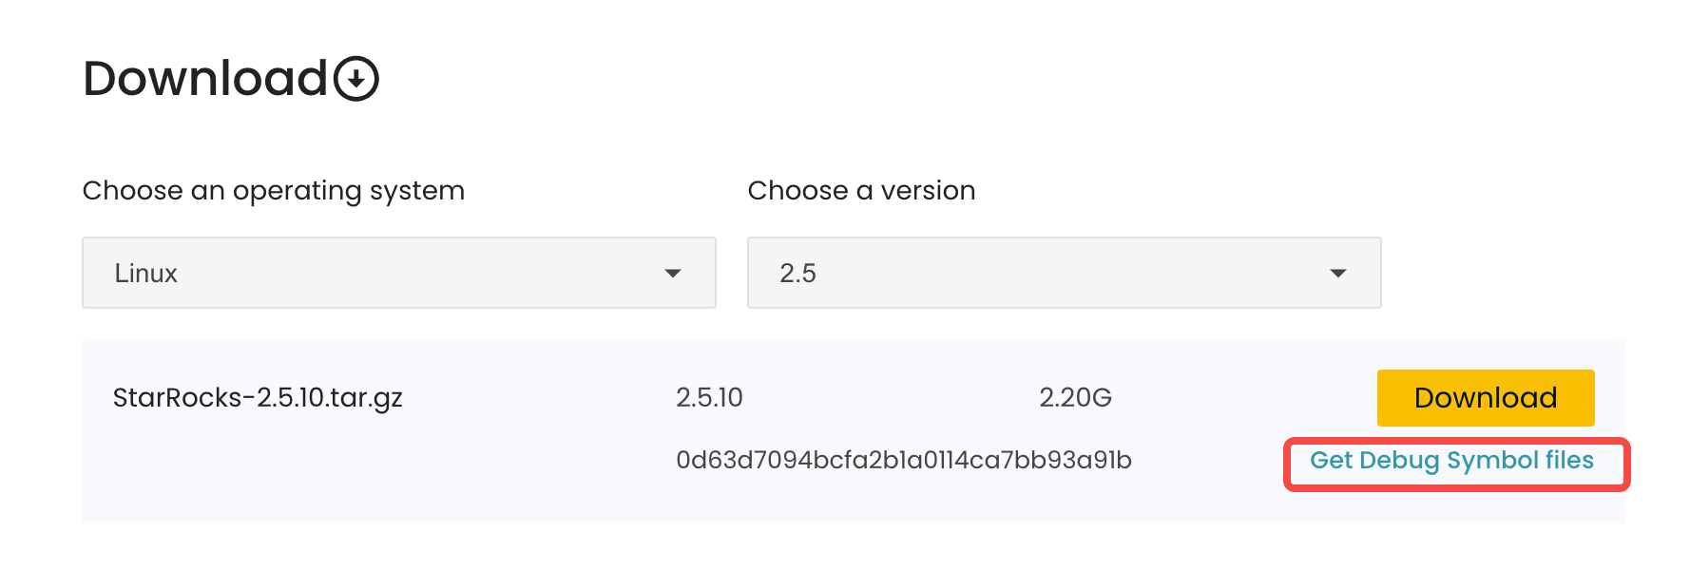Open the Get Debug Symbol files link

[1451, 461]
